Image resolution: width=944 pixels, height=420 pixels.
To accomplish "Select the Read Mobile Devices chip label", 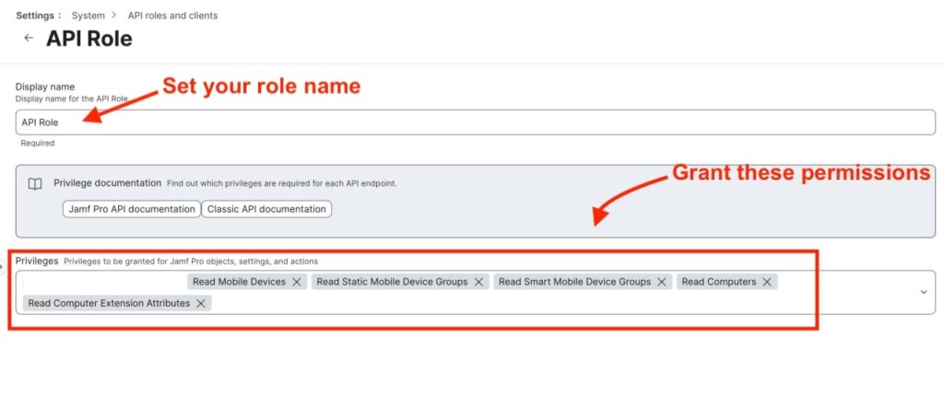I will coord(239,282).
